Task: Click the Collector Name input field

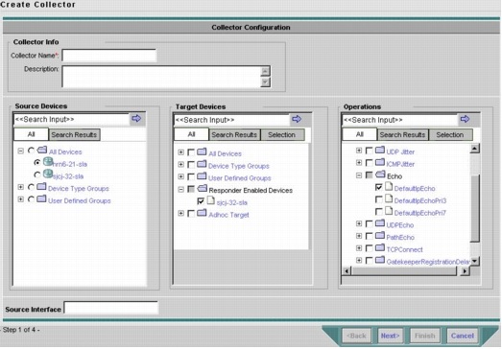Action: (109, 56)
